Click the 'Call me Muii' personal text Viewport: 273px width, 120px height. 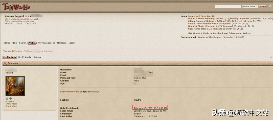click(140, 78)
